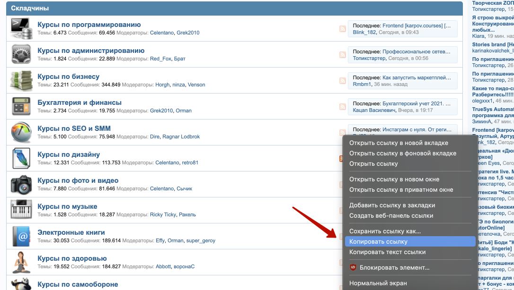
Task: Select Сохранить ссылку как… menu entry
Action: [385, 231]
